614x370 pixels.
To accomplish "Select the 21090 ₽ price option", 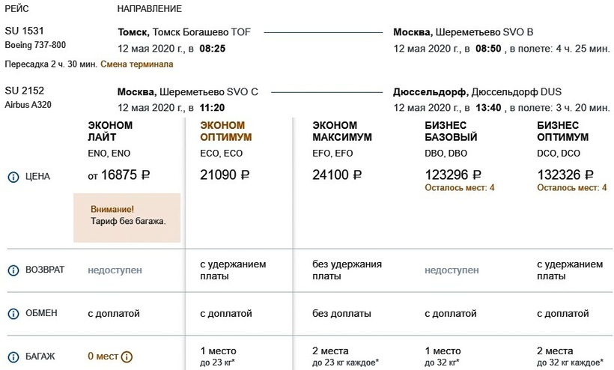I will 225,175.
